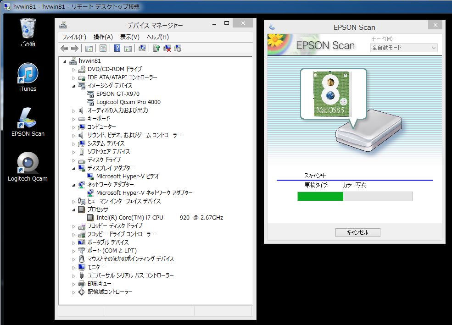The image size is (452, 325).
Task: Expand オーディオの入力および出力 category
Action: 73,111
